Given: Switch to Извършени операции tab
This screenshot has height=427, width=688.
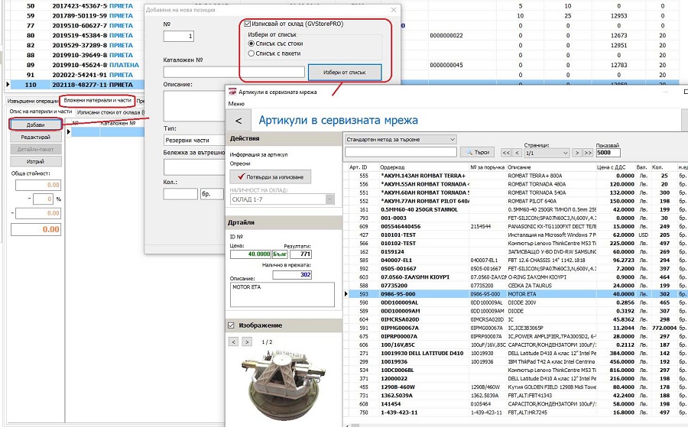Looking at the screenshot, I should tap(32, 101).
